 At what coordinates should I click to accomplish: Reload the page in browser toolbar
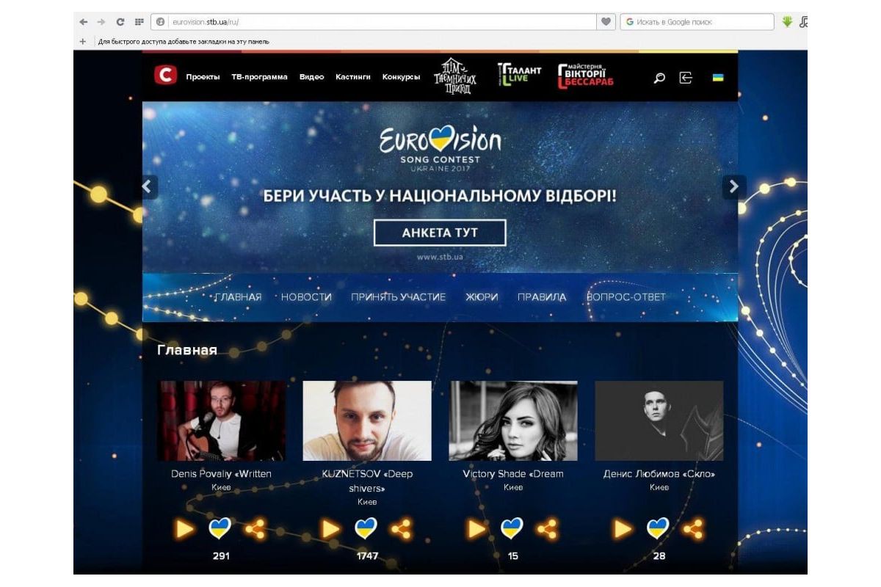pos(120,22)
